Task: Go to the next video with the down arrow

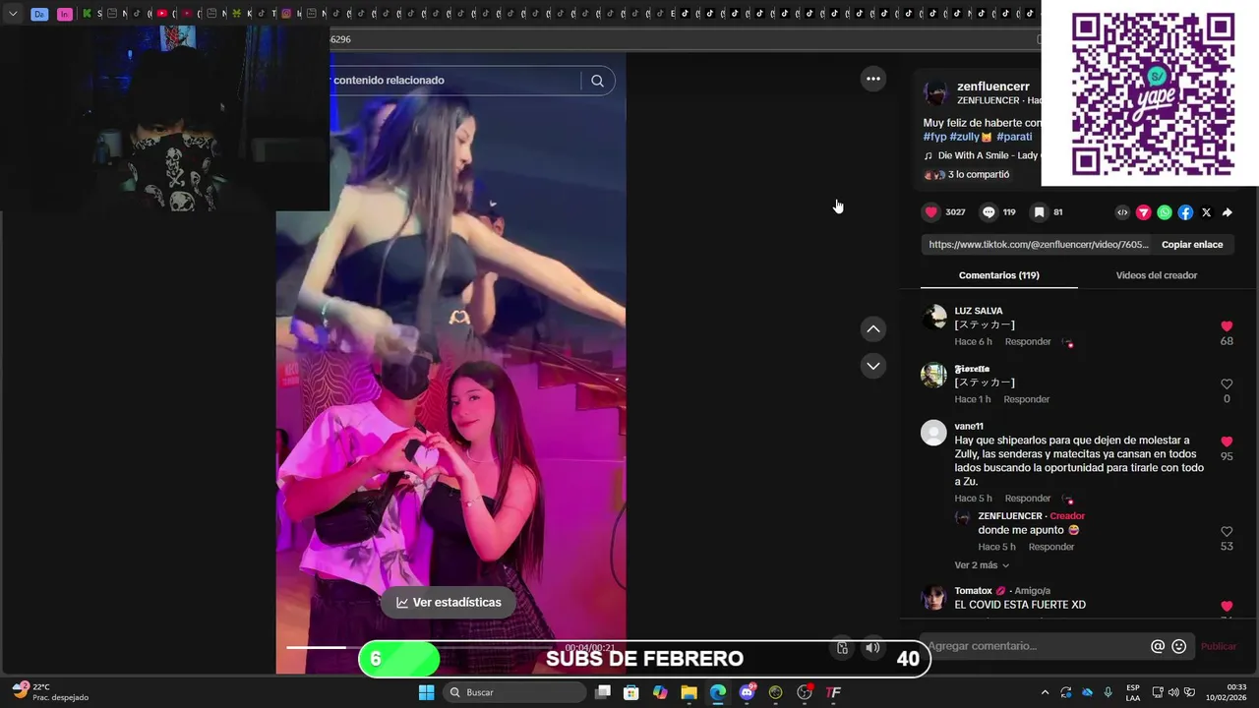Action: point(873,366)
